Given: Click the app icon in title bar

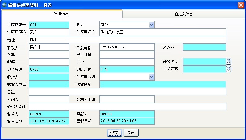Looking at the screenshot, I should click(4, 5).
